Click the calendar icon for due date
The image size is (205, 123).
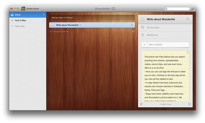pos(143,28)
